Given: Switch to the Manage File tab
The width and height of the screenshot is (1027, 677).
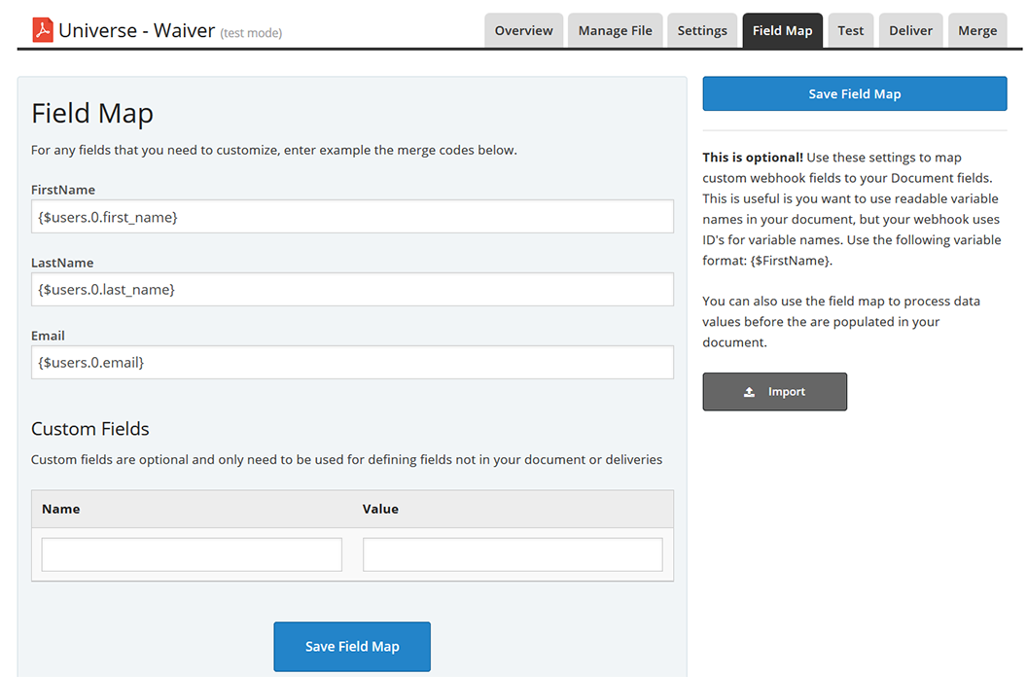Looking at the screenshot, I should tap(615, 31).
